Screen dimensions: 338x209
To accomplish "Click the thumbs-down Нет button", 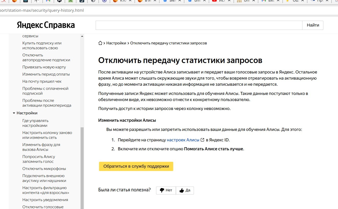I will 166,190.
